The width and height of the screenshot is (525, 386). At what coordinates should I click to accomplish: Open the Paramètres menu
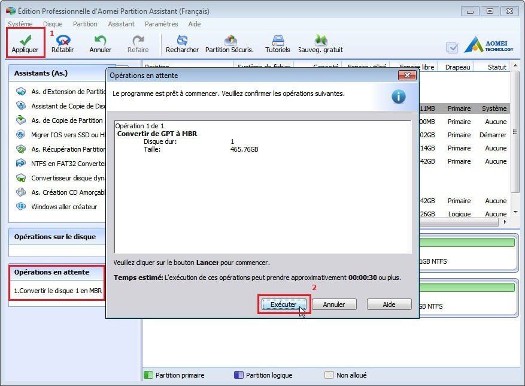(162, 24)
